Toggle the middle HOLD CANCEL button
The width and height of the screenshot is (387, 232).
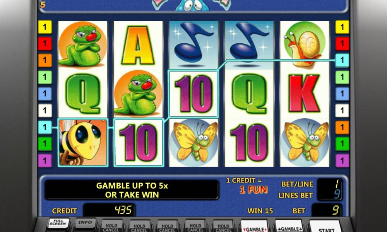[167, 227]
